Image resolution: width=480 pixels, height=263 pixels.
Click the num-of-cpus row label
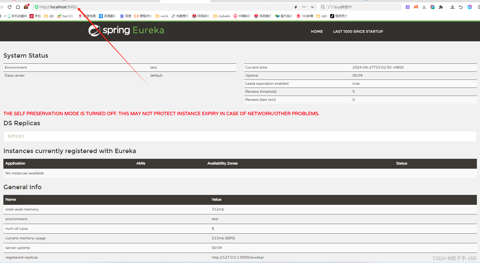click(x=17, y=228)
